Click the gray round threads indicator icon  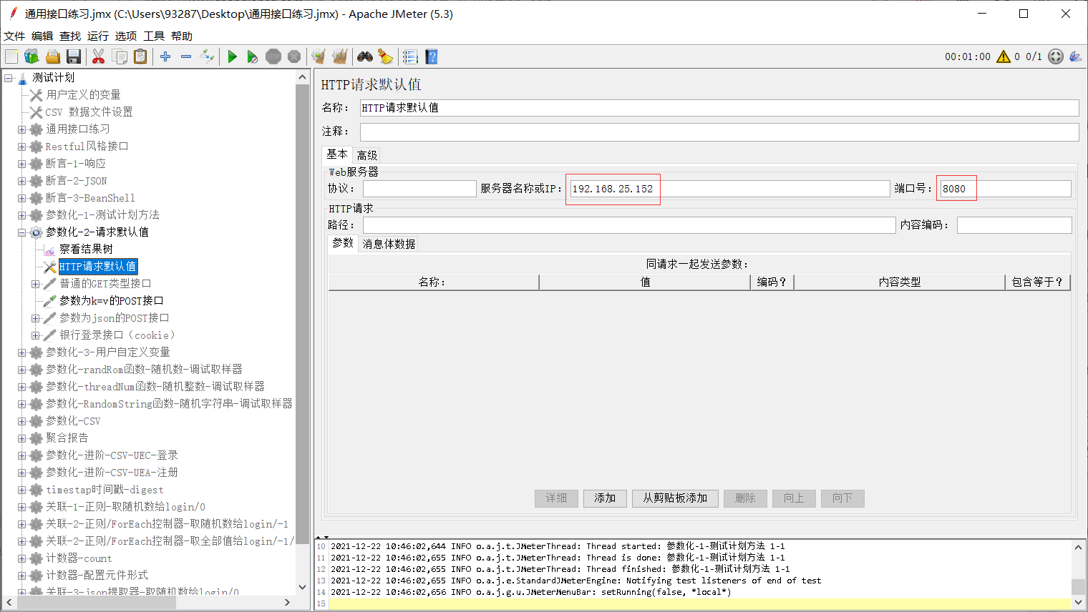click(1056, 56)
